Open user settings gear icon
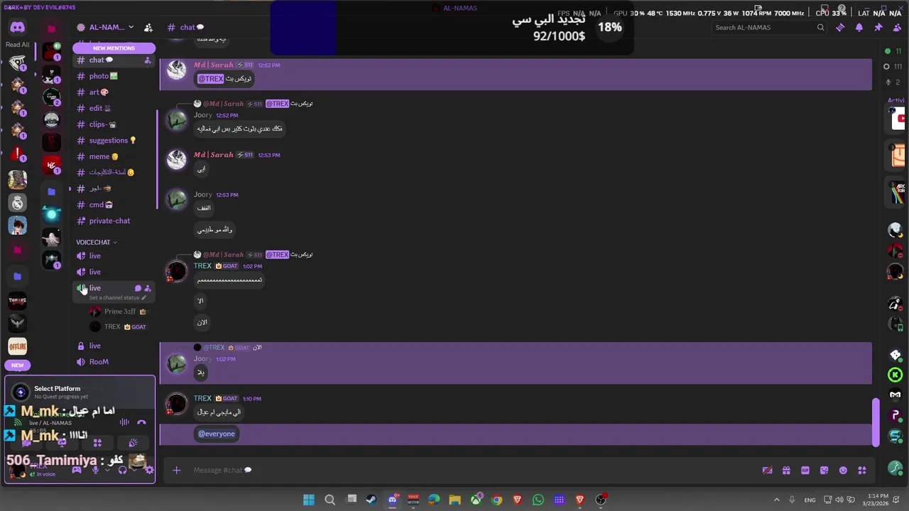The width and height of the screenshot is (909, 511). 149,470
